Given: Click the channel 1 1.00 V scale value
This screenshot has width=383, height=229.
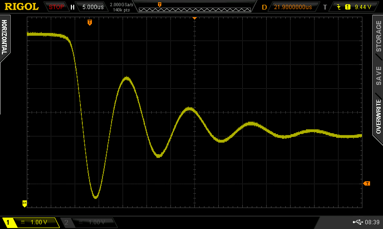Looking at the screenshot, I should tap(39, 222).
